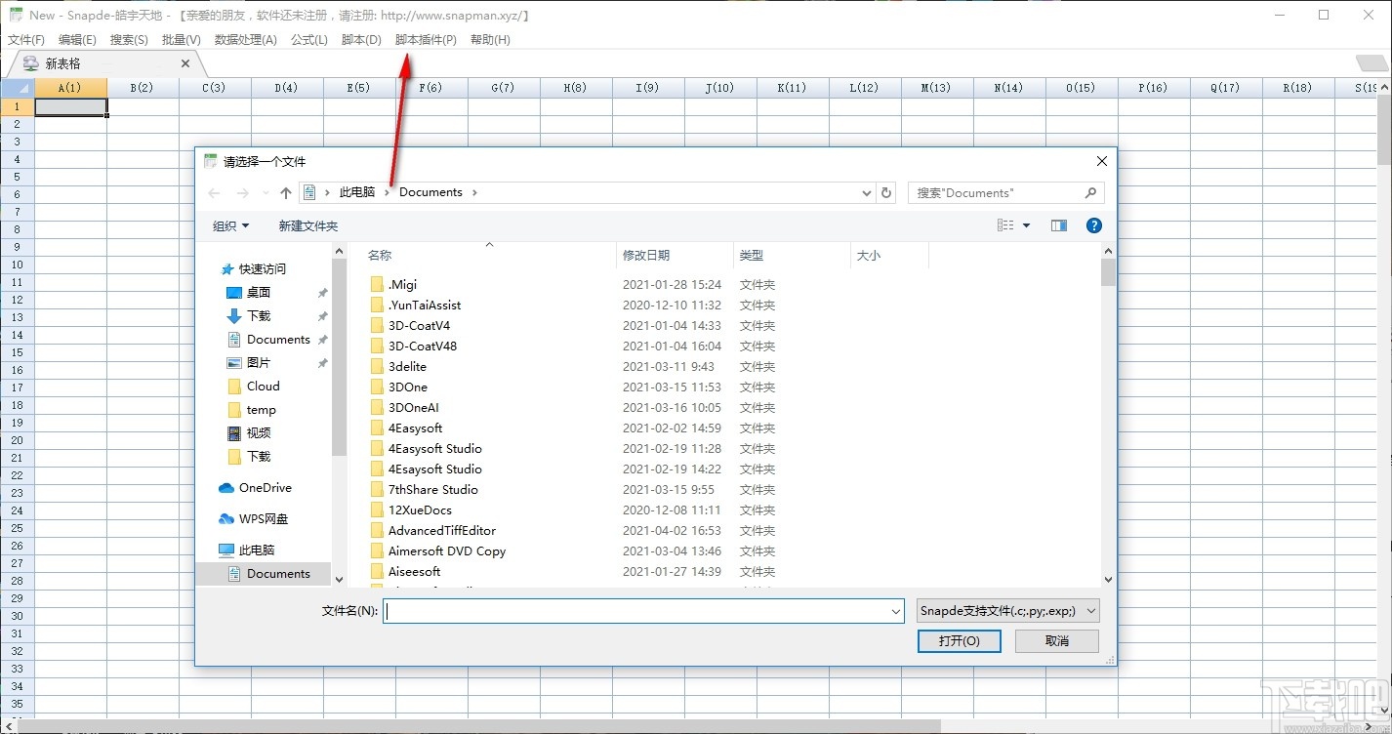Open the 脚本(D) menu
The width and height of the screenshot is (1392, 734).
361,40
